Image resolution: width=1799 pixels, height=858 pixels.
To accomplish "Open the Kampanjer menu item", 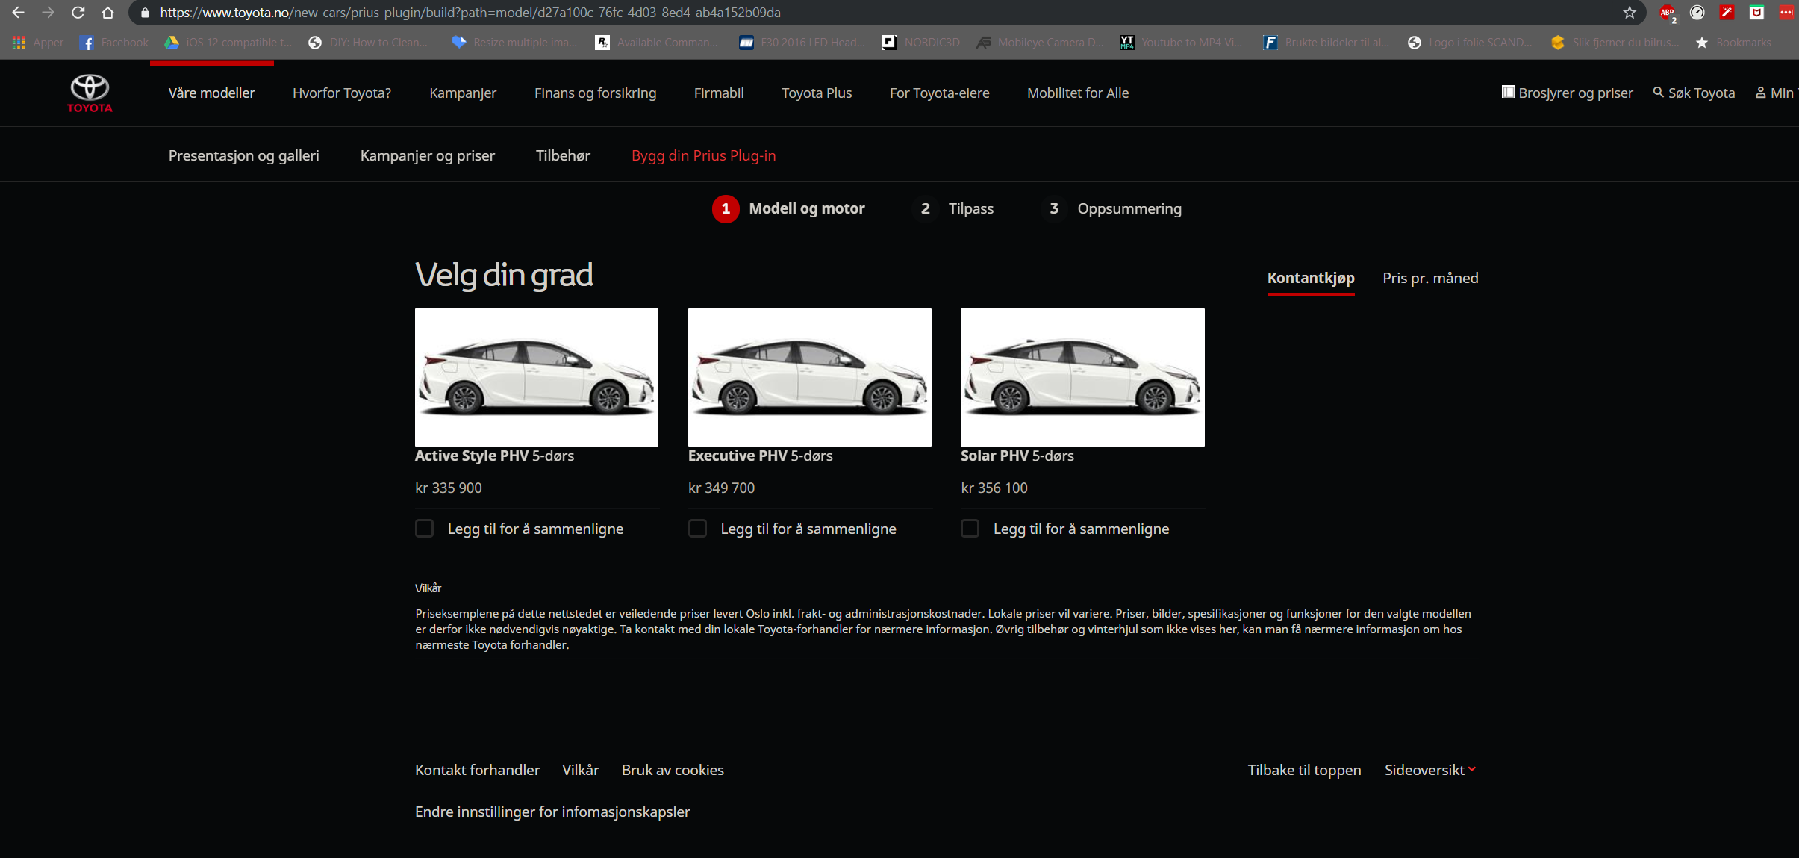I will tap(463, 93).
